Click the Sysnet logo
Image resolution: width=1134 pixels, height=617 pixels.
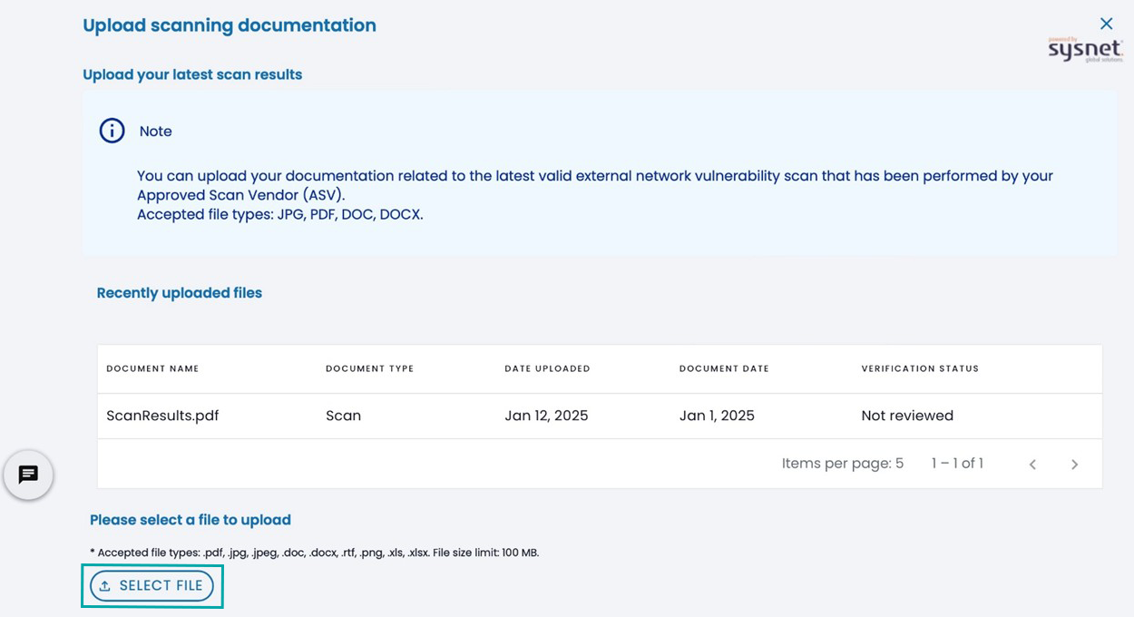[x=1085, y=49]
